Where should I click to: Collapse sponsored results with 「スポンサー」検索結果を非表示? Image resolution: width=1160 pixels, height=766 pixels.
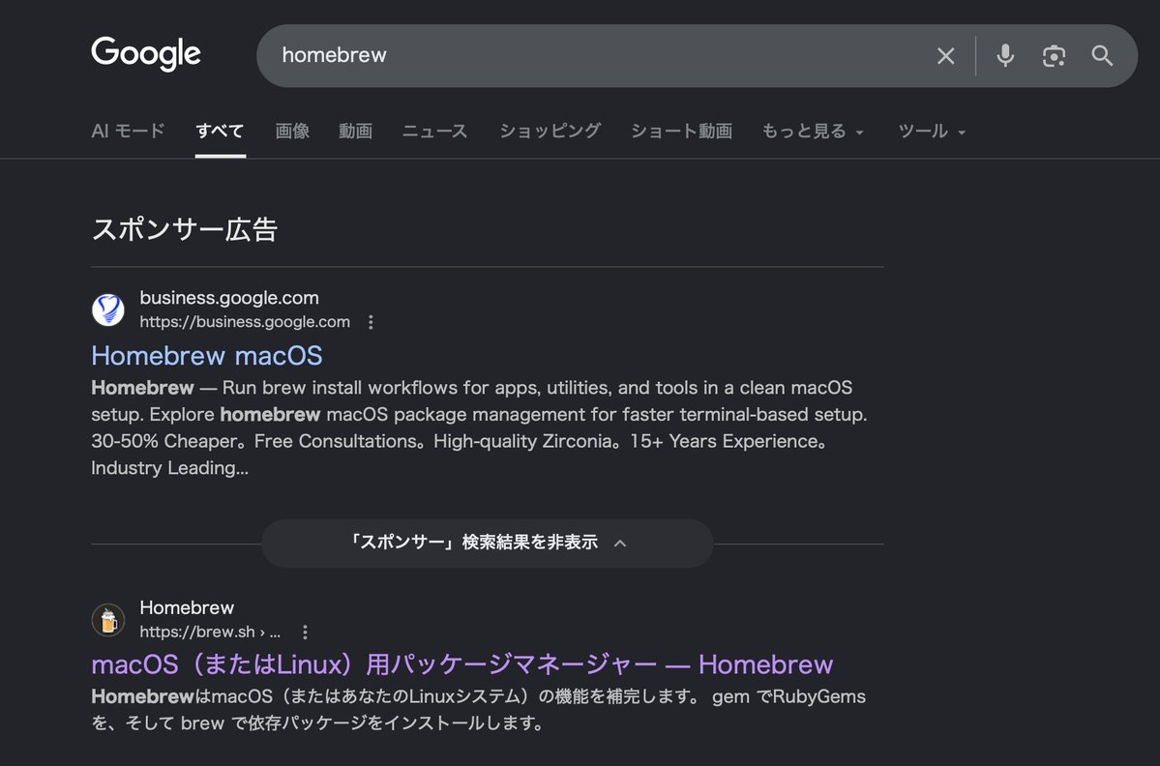[x=488, y=543]
